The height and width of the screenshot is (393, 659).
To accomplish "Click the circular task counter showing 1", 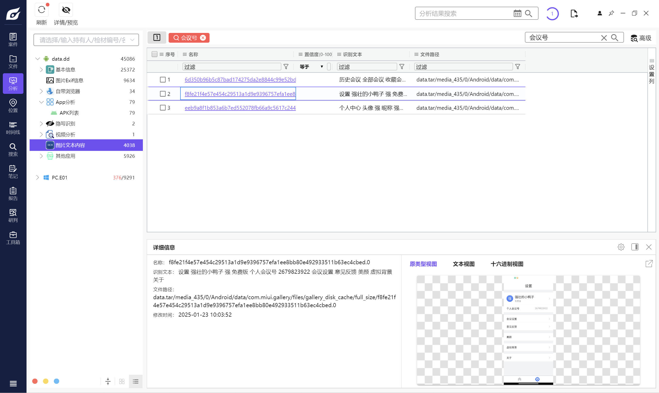I will (x=552, y=13).
